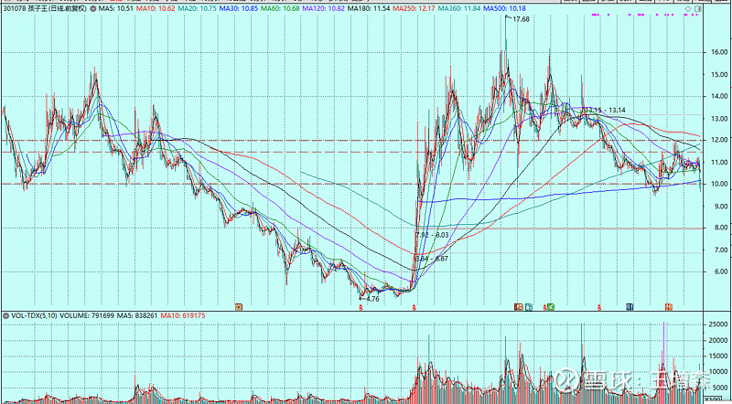This screenshot has height=404, width=732.
Task: Click the 25000 volume axis label
Action: coord(719,324)
